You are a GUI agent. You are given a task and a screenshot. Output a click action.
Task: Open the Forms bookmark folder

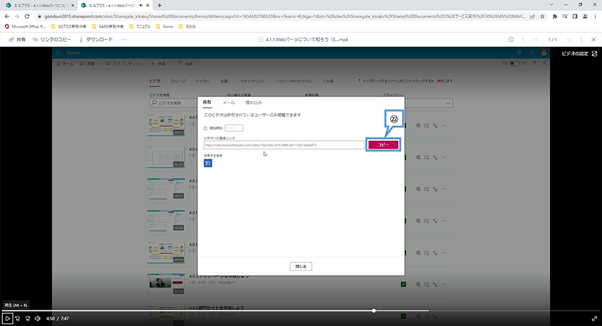click(x=165, y=26)
